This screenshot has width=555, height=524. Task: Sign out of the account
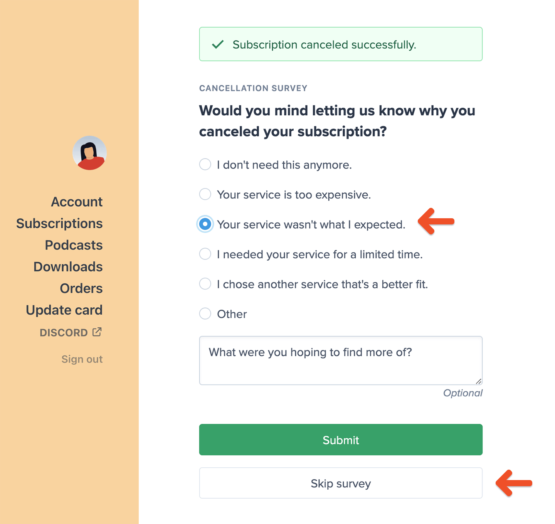(x=82, y=359)
